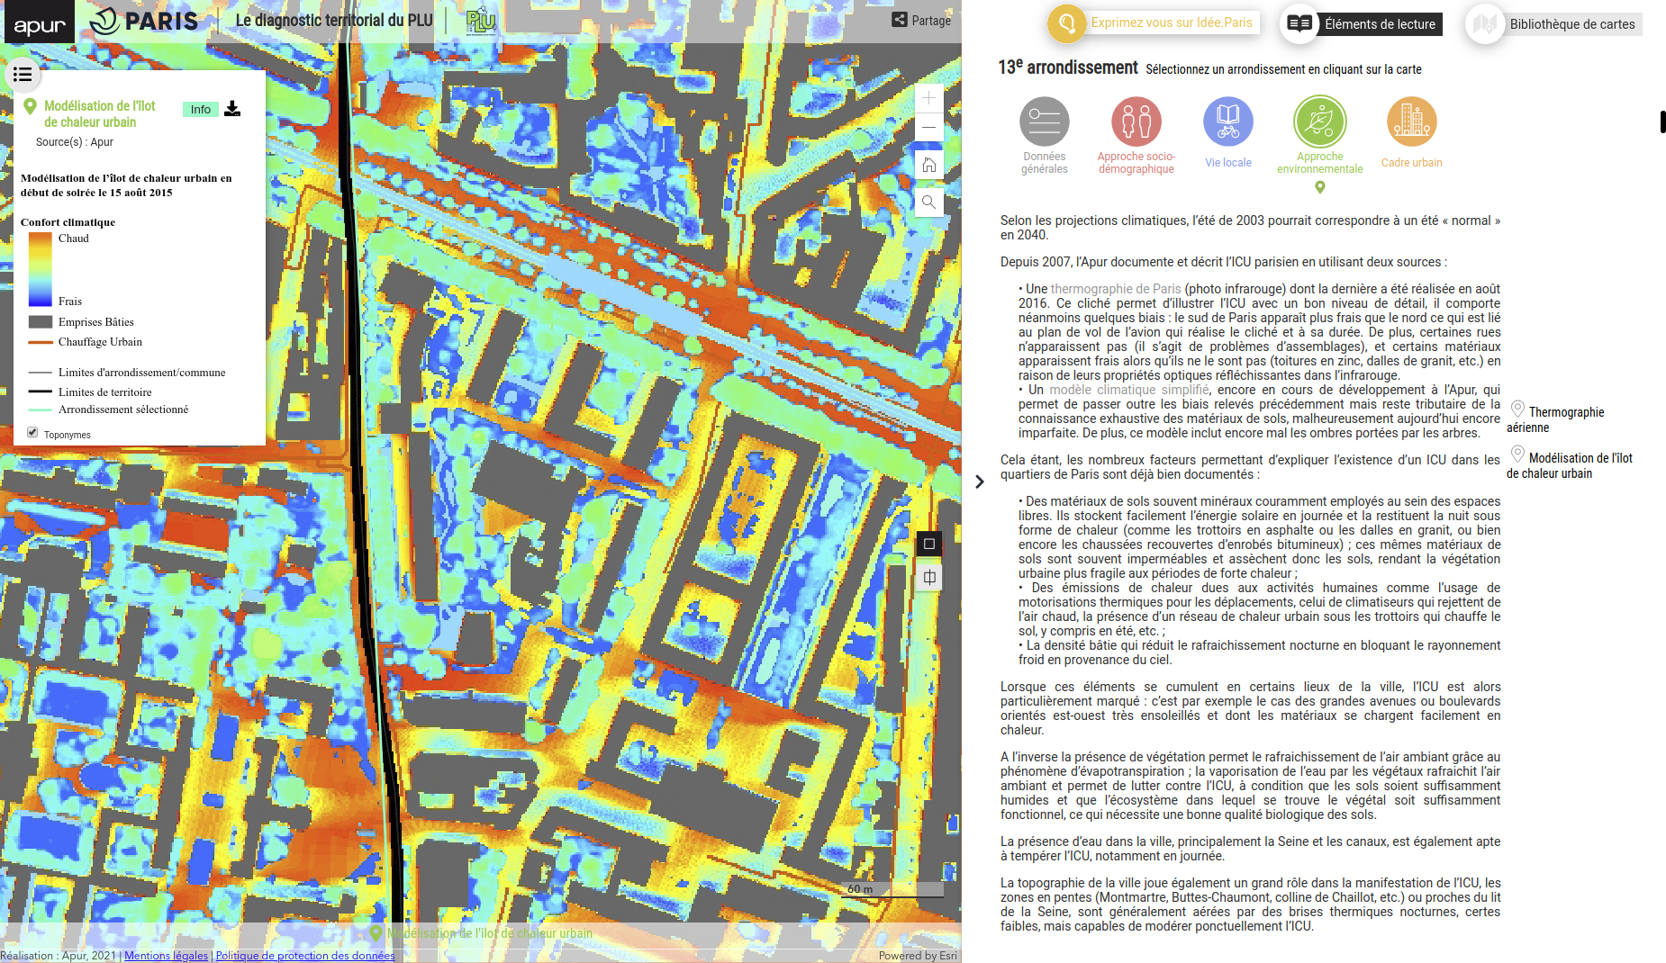1666x963 pixels.
Task: Switch to single map view mode
Action: tap(928, 544)
